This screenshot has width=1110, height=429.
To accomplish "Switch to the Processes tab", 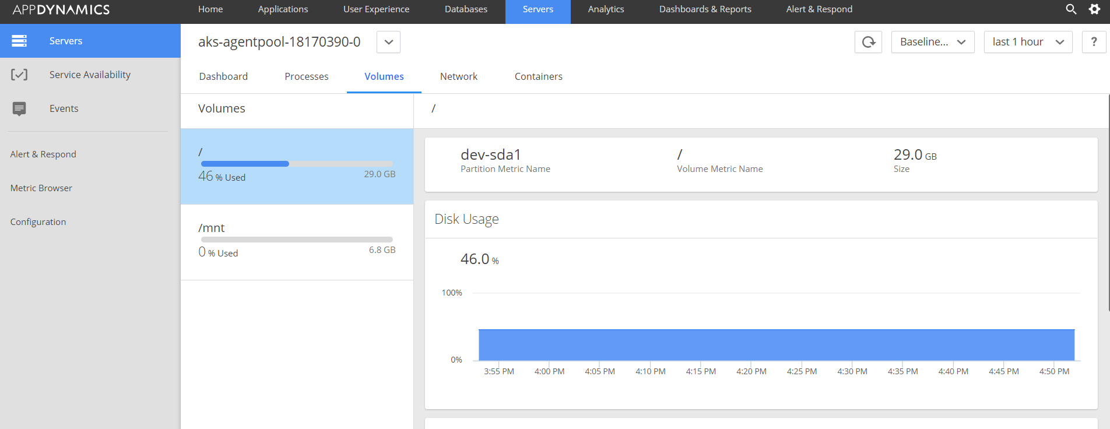I will coord(306,76).
